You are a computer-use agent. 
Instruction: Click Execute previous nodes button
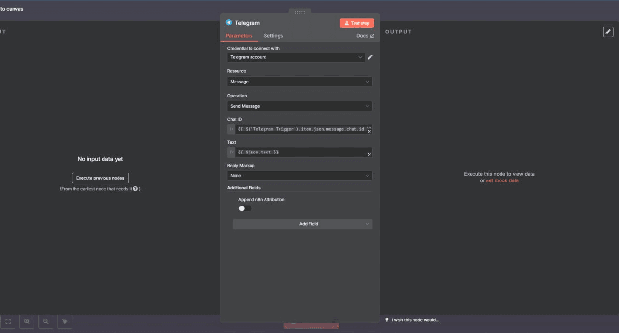coord(100,178)
